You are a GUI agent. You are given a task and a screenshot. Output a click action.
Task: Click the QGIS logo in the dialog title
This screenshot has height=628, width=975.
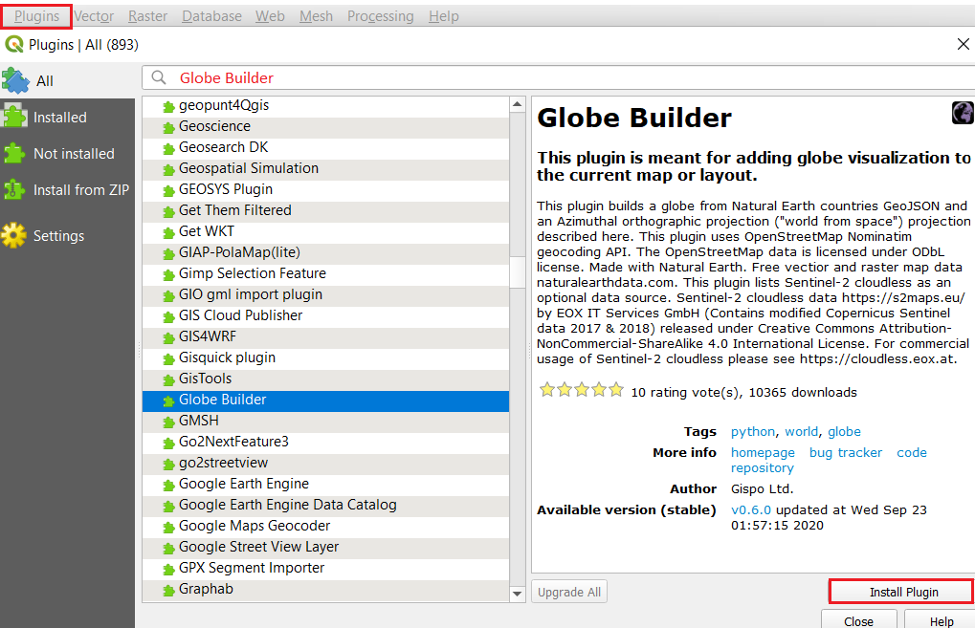pyautogui.click(x=13, y=44)
